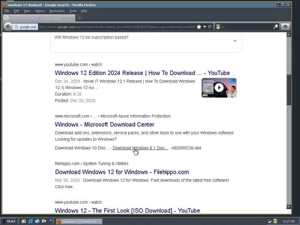
Task: Open a new tab with the plus button
Action: (x=80, y=18)
